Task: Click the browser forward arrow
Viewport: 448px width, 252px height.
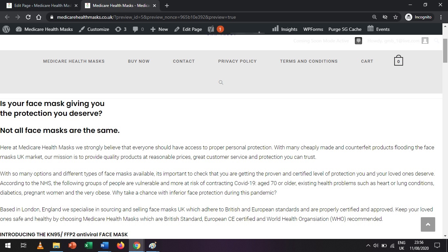Action: 18,17
